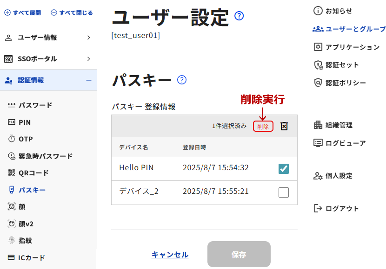Click the 保存 save button
Screen dimensions: 386x269
[x=239, y=254]
